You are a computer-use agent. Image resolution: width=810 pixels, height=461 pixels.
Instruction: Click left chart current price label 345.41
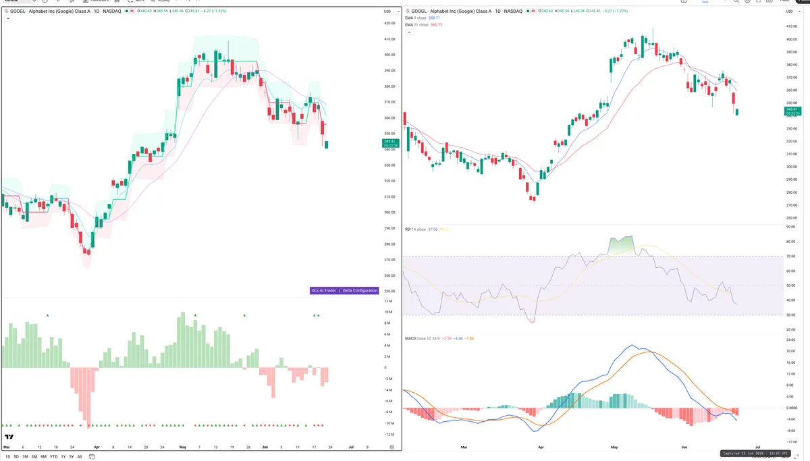click(x=390, y=142)
